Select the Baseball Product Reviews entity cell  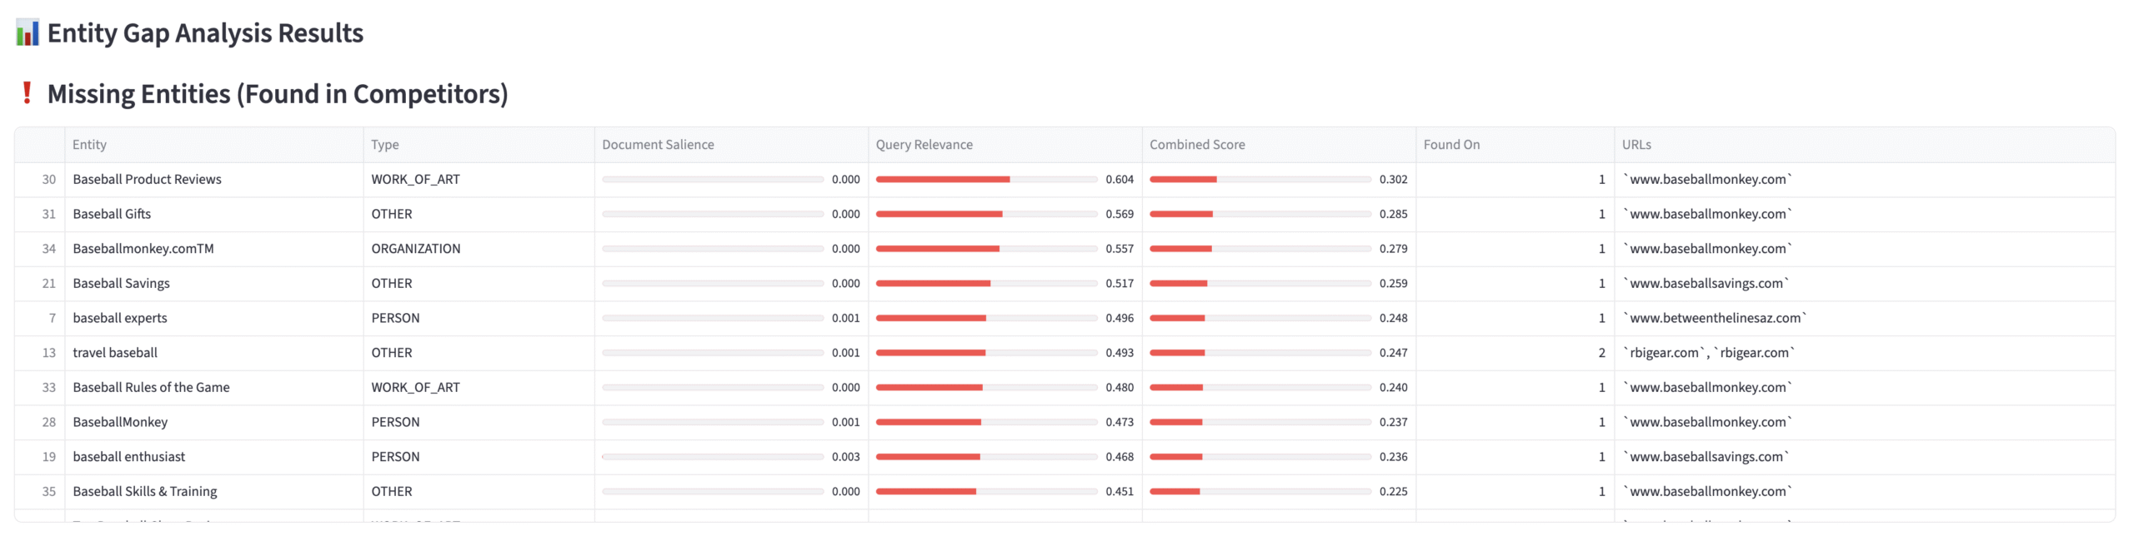pos(148,180)
